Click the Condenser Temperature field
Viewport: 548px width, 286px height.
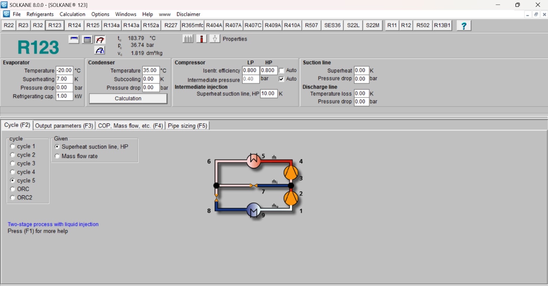151,70
